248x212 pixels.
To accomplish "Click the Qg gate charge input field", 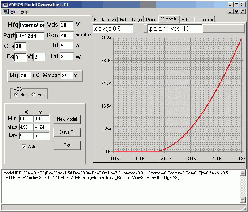I will coord(25,75).
